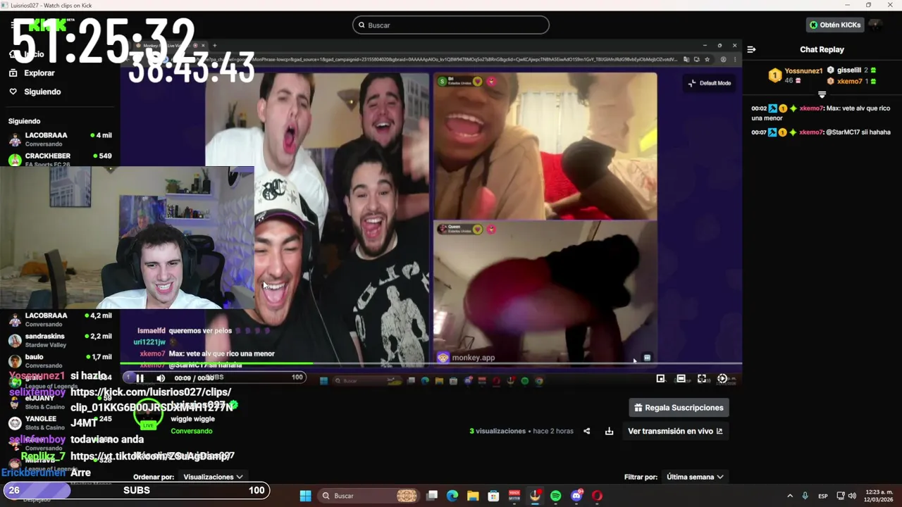Click the Obtén KICKs button

[835, 25]
